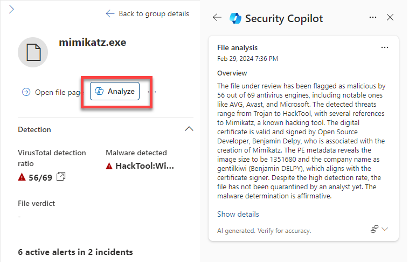409x262 pixels.
Task: Expand the side pane with the chevron arrow
Action: click(x=11, y=9)
